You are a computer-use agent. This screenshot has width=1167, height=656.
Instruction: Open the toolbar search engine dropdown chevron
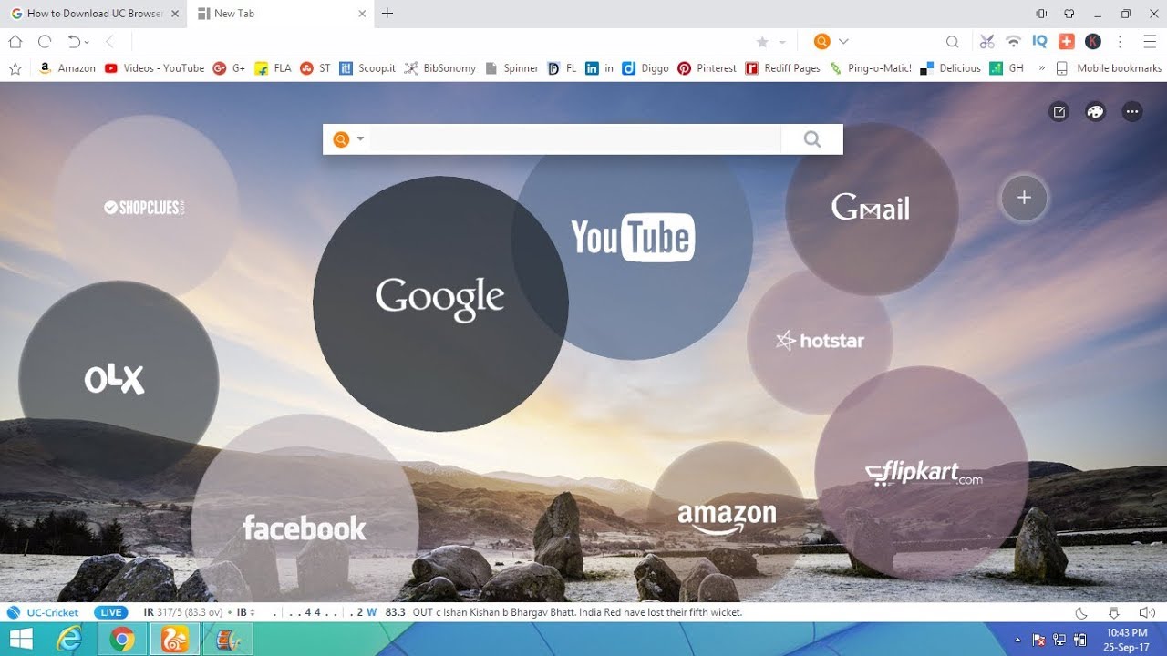843,42
